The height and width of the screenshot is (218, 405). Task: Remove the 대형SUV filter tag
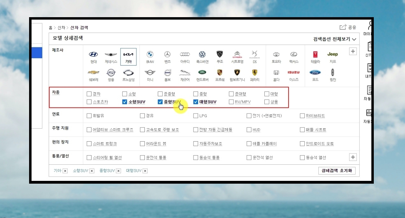pos(145,171)
